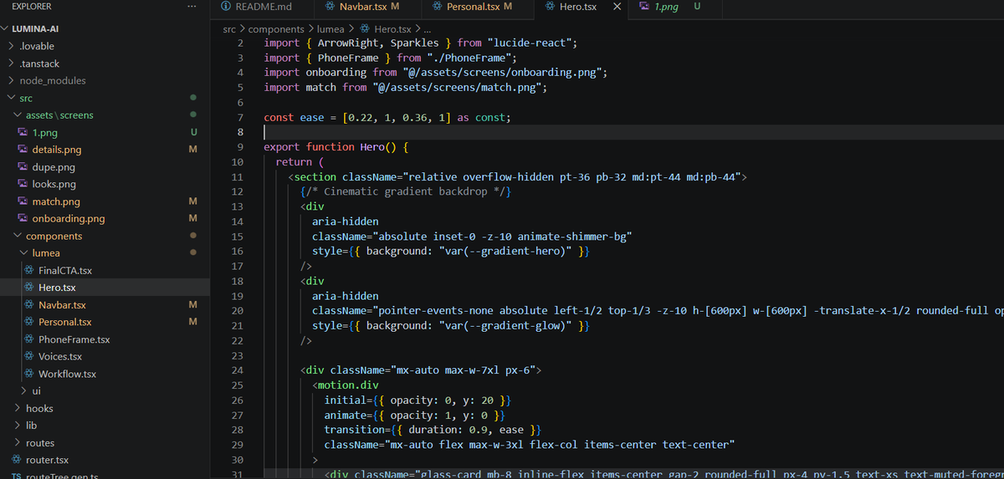Click the "lucide-react" import string

pos(529,43)
